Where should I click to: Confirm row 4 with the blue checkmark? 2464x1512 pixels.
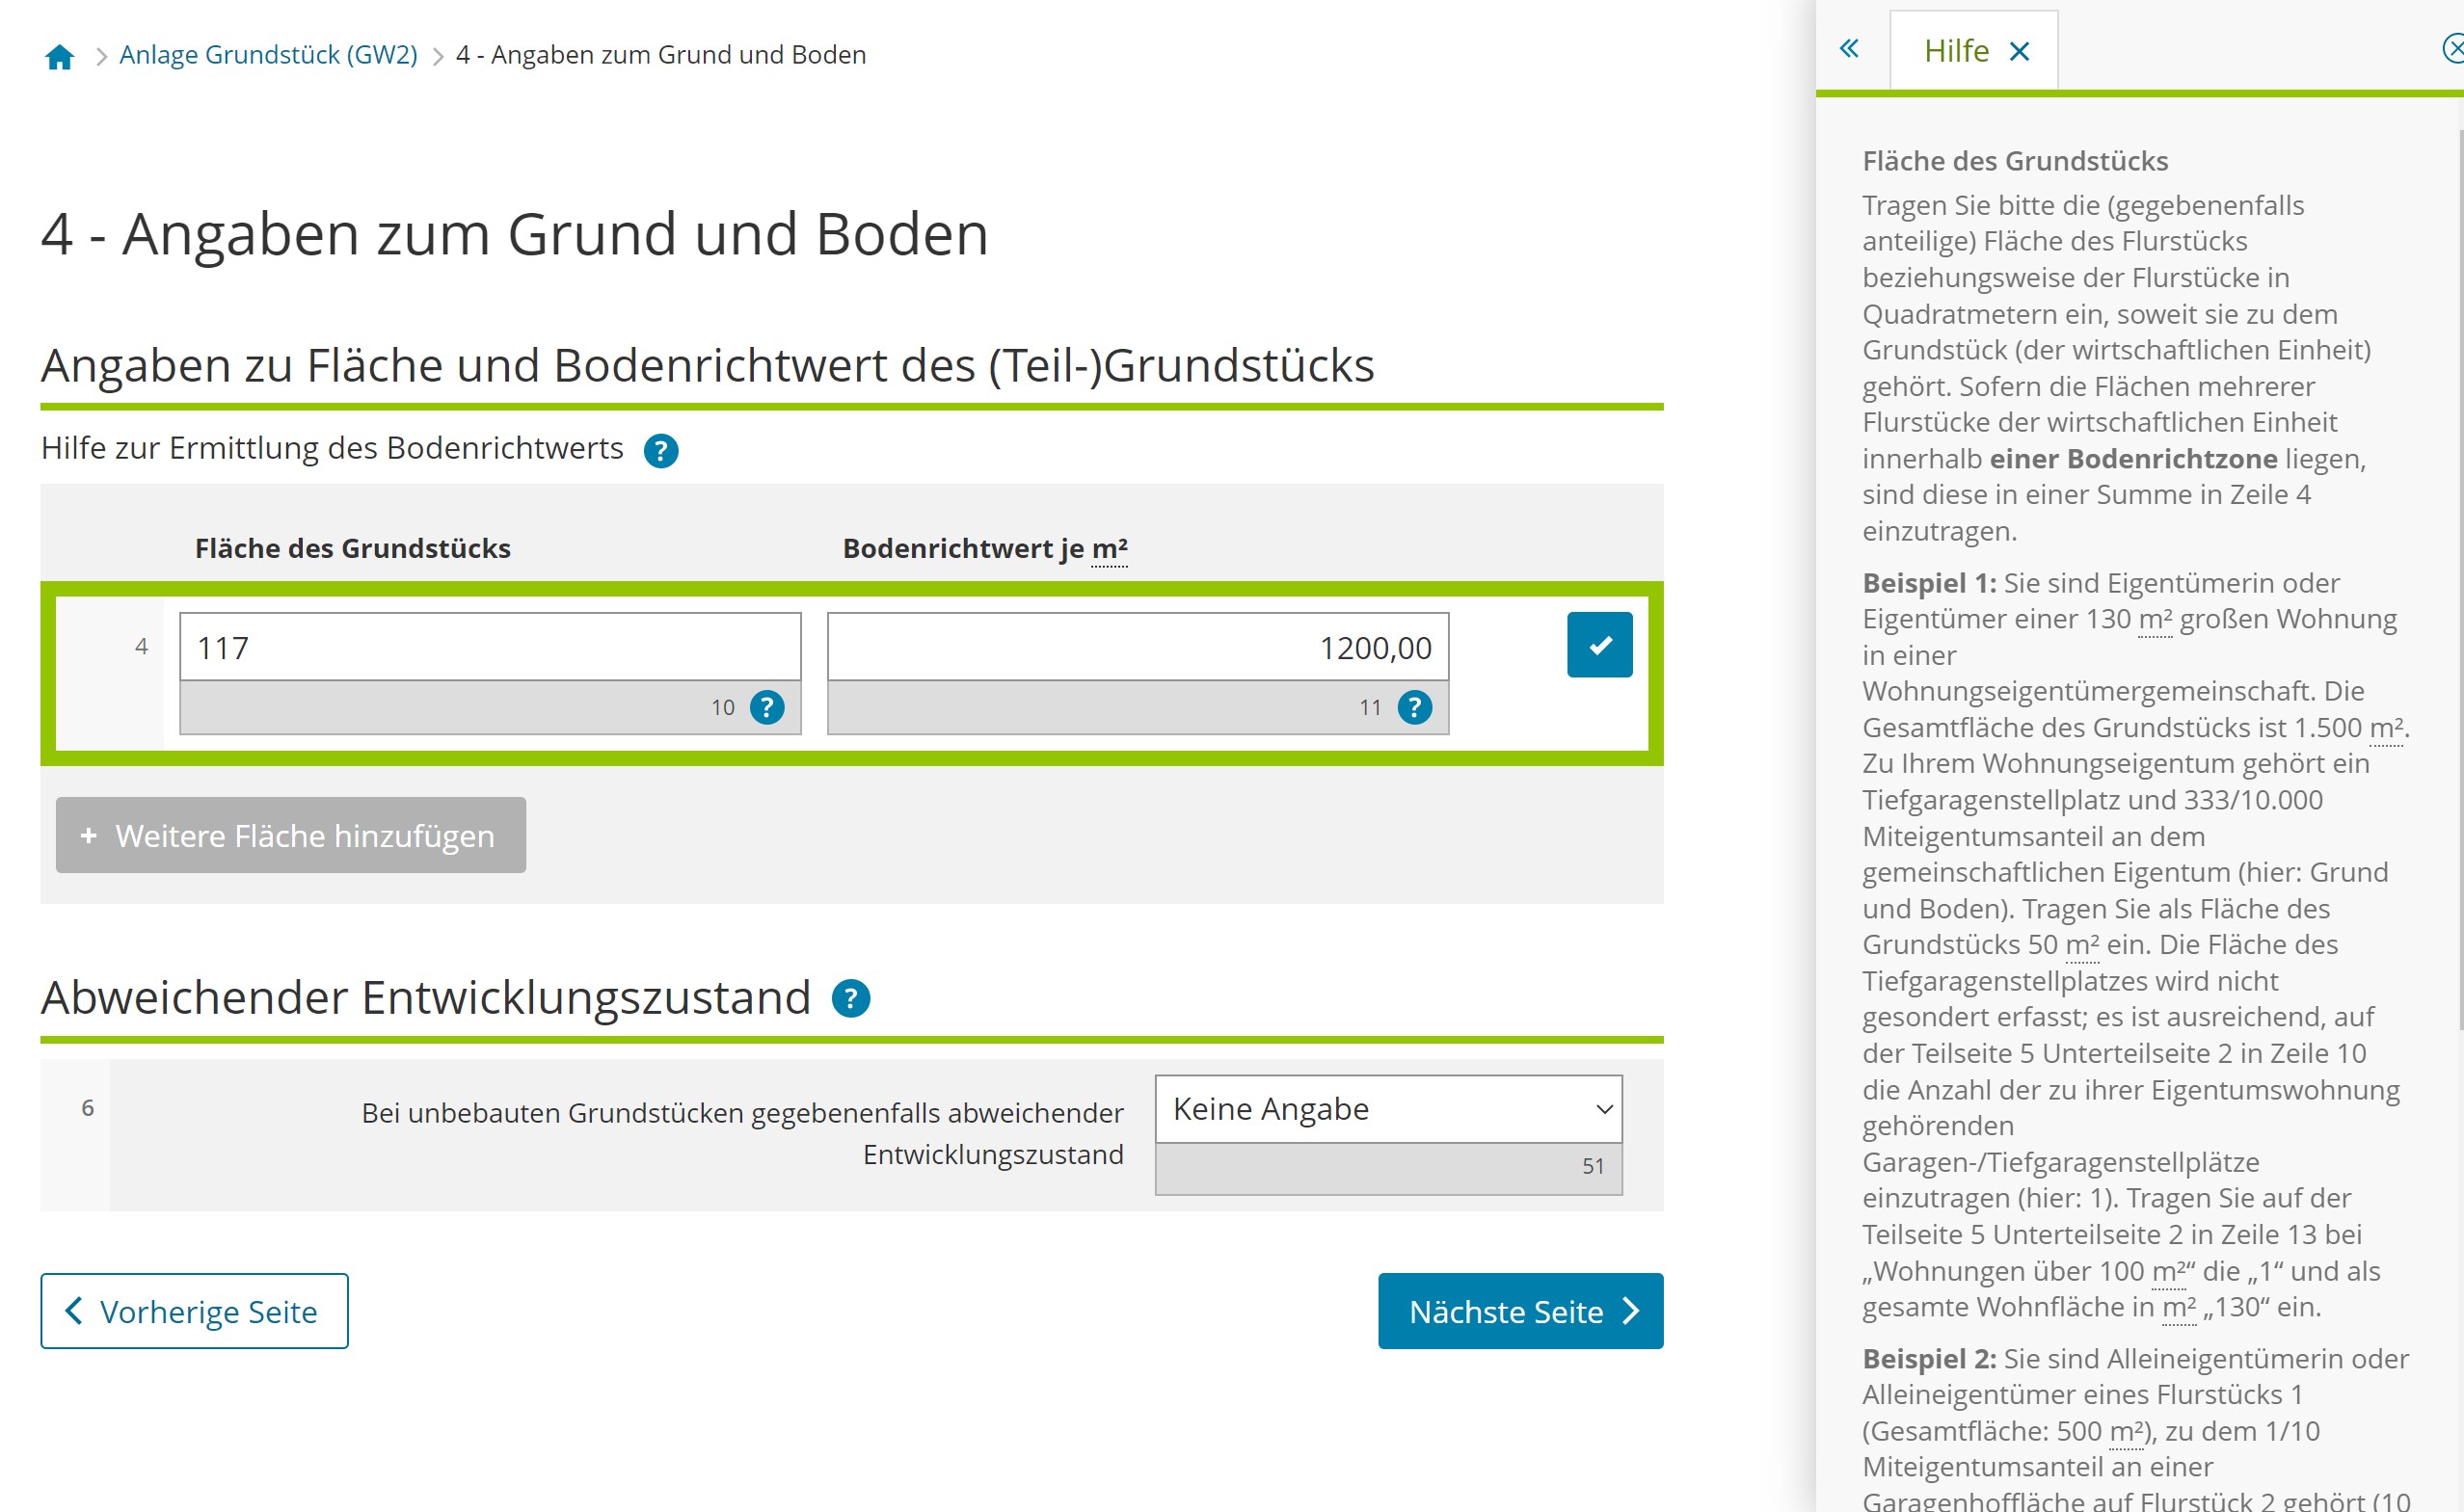(x=1597, y=645)
